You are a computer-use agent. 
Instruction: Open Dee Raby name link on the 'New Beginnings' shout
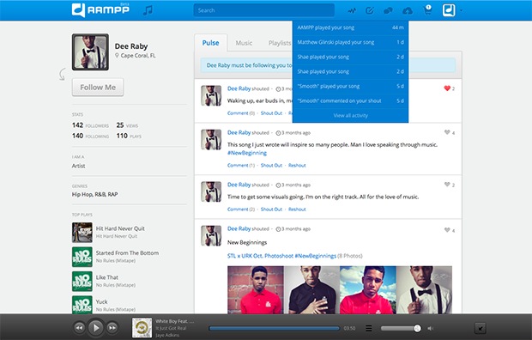pos(239,228)
